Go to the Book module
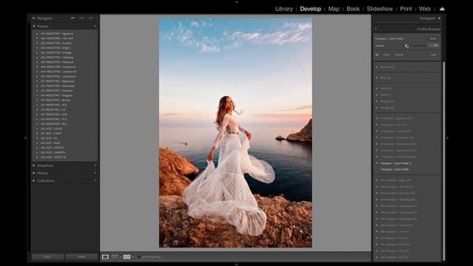The width and height of the screenshot is (473, 266). 353,9
